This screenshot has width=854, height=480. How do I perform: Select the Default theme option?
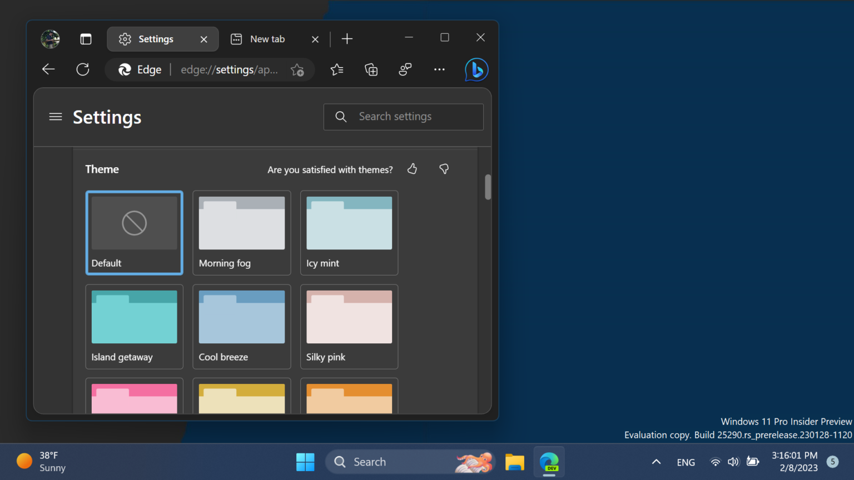(134, 233)
